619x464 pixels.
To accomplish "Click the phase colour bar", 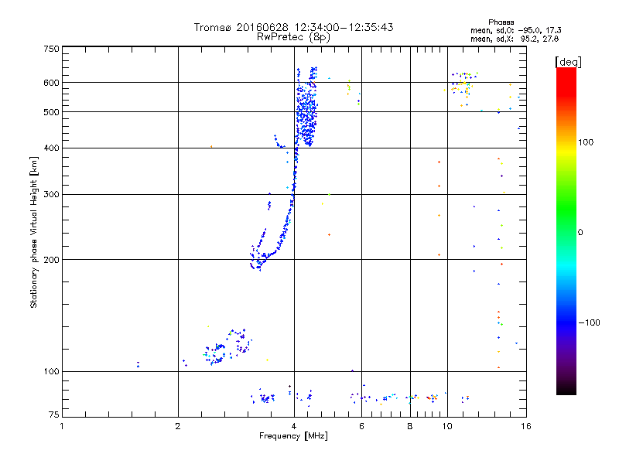I will pyautogui.click(x=566, y=230).
